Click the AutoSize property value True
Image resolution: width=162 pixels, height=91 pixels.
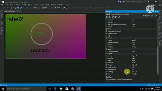tap(133, 58)
